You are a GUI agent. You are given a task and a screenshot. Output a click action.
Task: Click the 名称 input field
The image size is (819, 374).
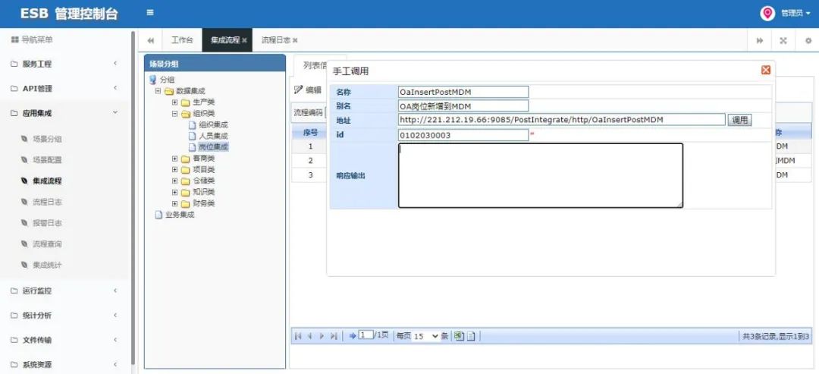463,92
